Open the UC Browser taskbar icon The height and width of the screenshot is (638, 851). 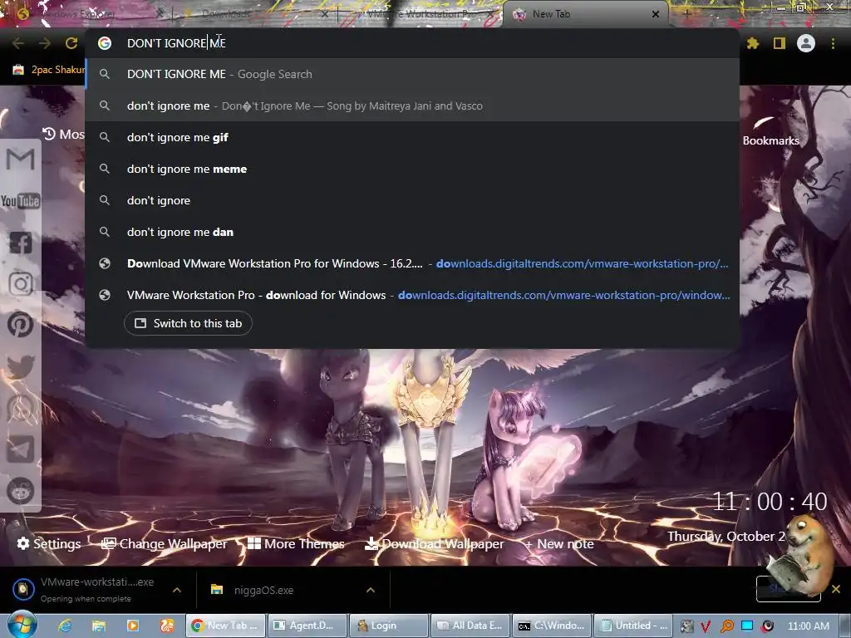coord(166,626)
